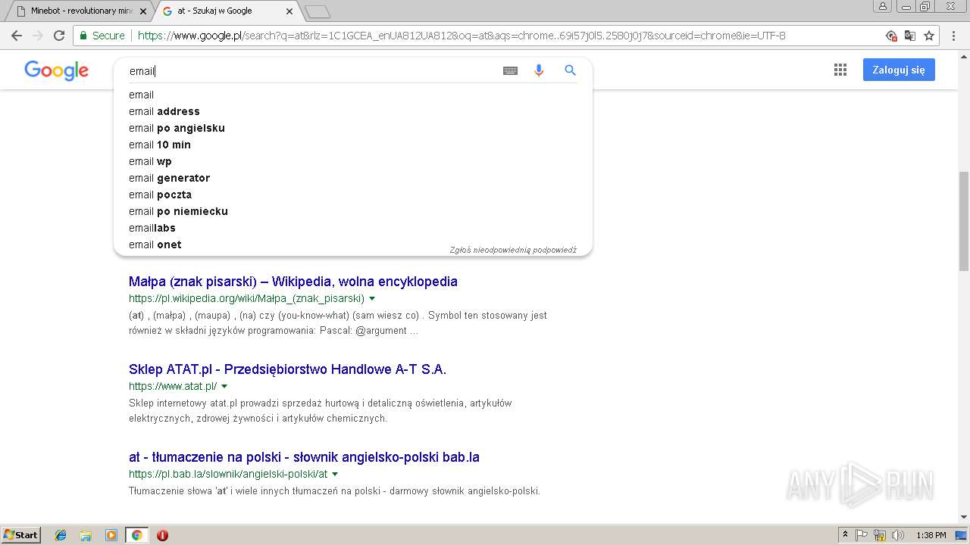Click the Chrome taskbar icon
The height and width of the screenshot is (545, 970).
[136, 535]
